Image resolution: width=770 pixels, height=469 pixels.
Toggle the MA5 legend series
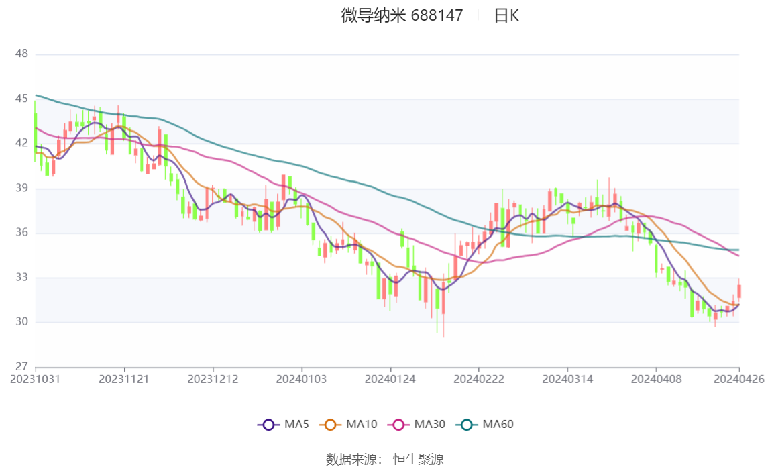pyautogui.click(x=283, y=424)
